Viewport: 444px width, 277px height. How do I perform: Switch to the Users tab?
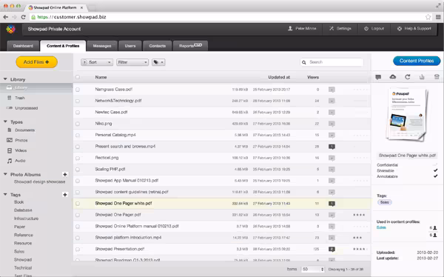[x=130, y=46]
